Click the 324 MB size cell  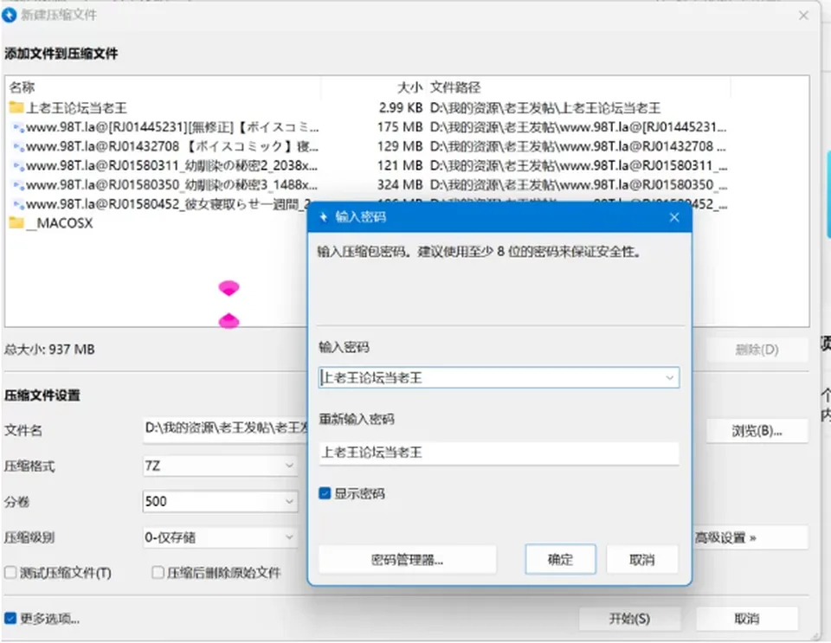pos(400,185)
